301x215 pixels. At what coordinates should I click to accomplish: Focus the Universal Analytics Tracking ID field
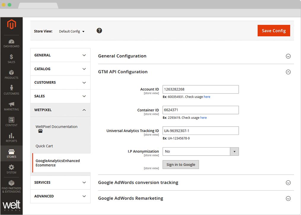point(200,131)
